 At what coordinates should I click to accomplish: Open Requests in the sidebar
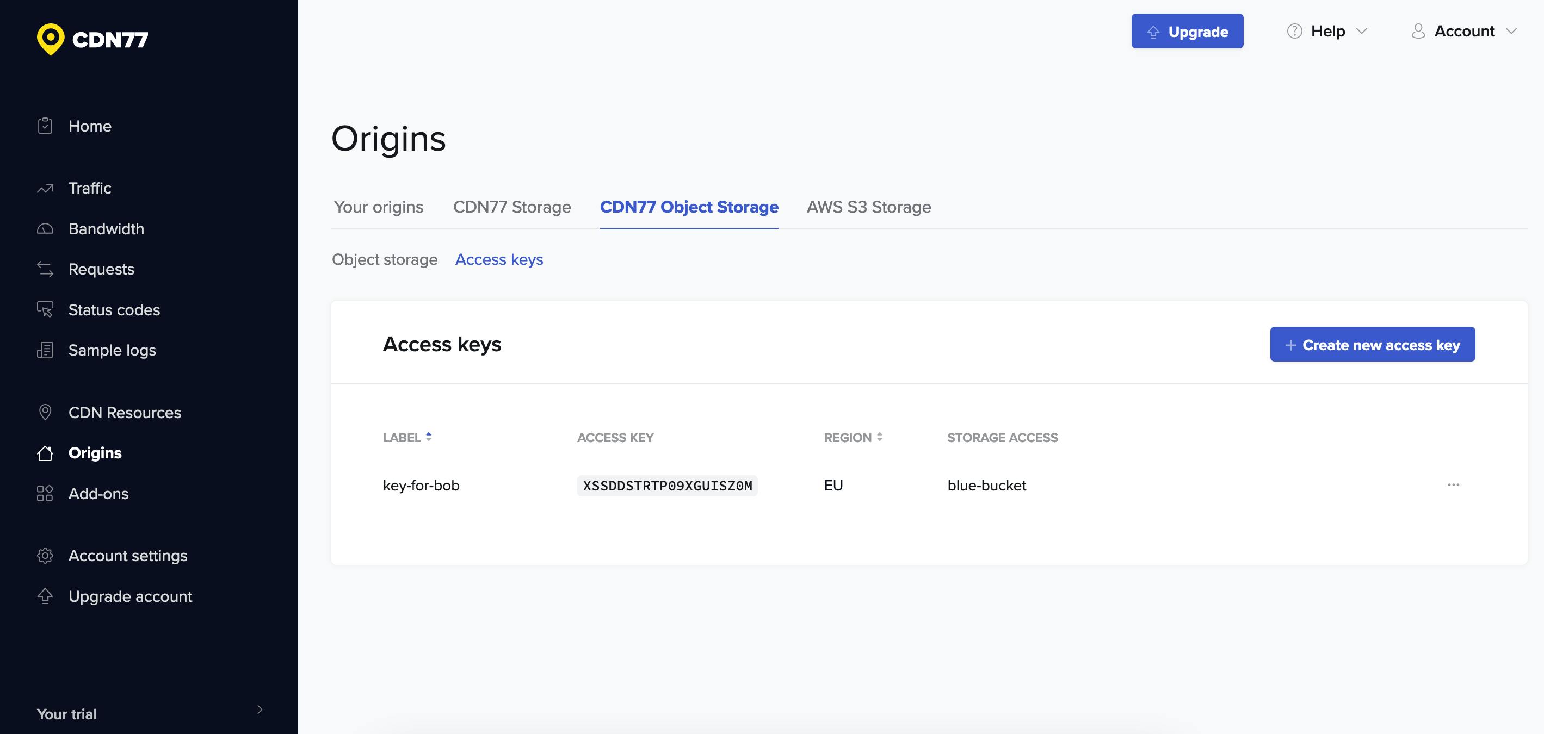(101, 269)
